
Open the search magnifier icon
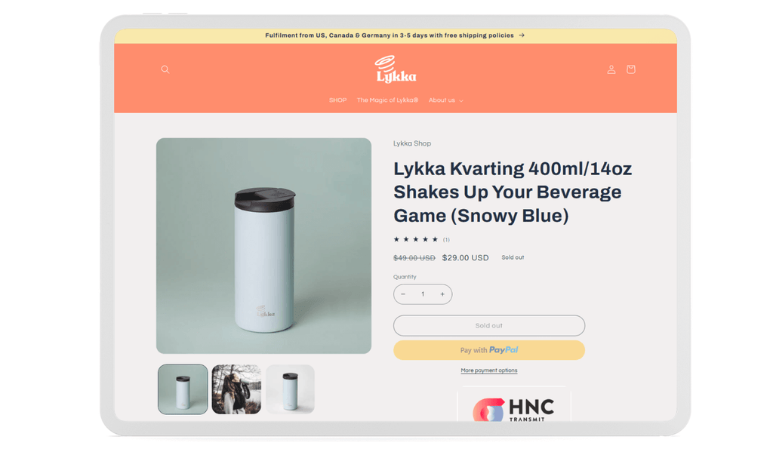[x=165, y=69]
